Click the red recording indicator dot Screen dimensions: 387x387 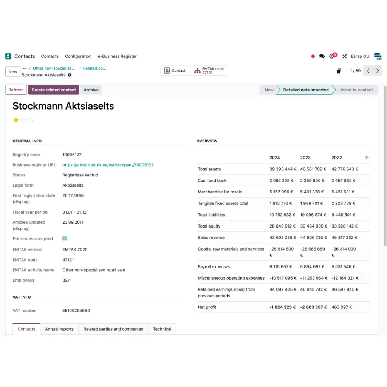[313, 56]
